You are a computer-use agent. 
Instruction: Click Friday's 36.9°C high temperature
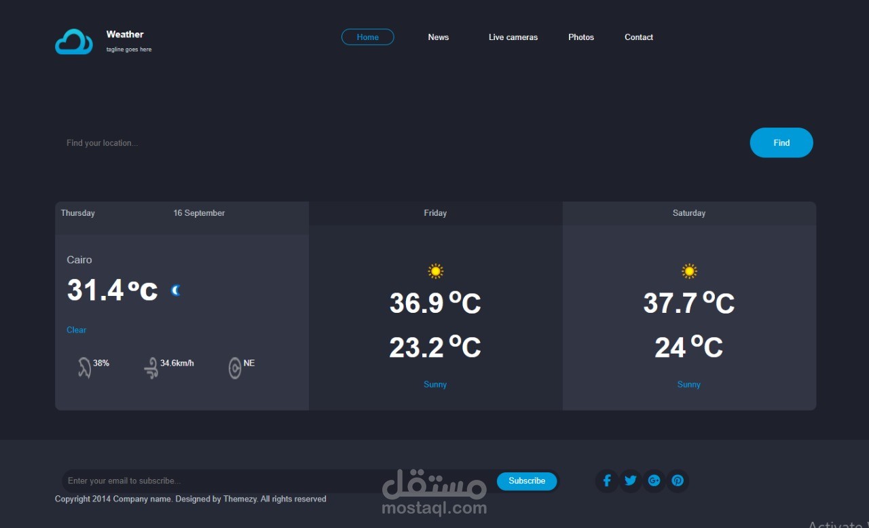435,303
